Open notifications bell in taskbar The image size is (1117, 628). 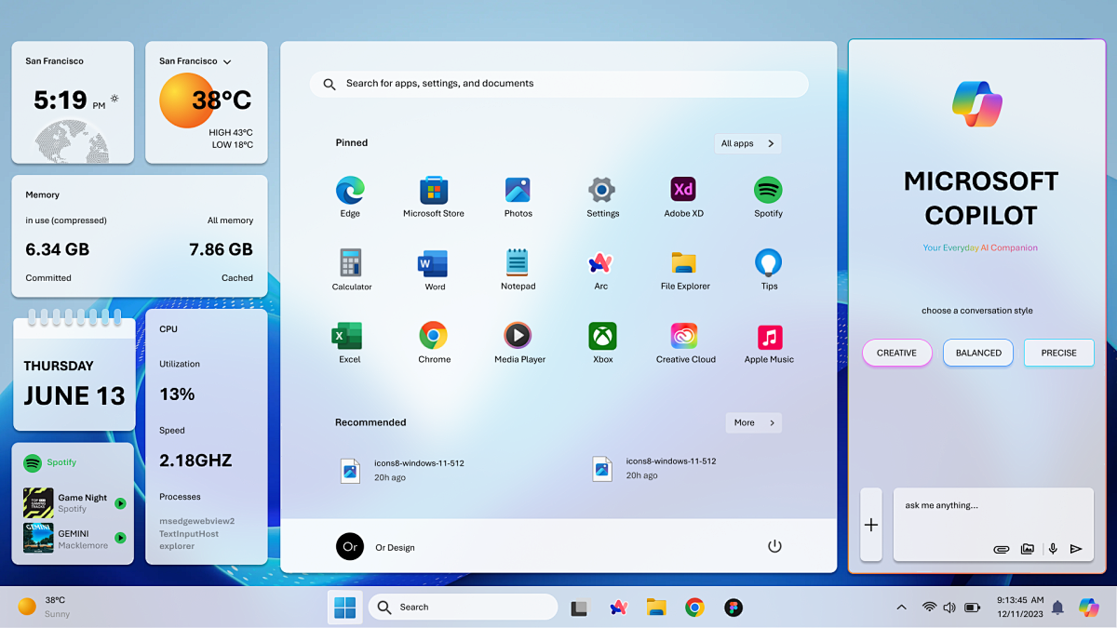tap(1057, 608)
